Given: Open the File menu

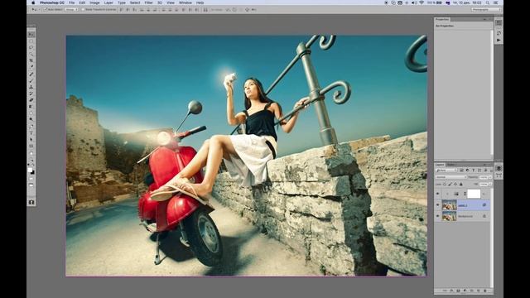Looking at the screenshot, I should point(72,2).
